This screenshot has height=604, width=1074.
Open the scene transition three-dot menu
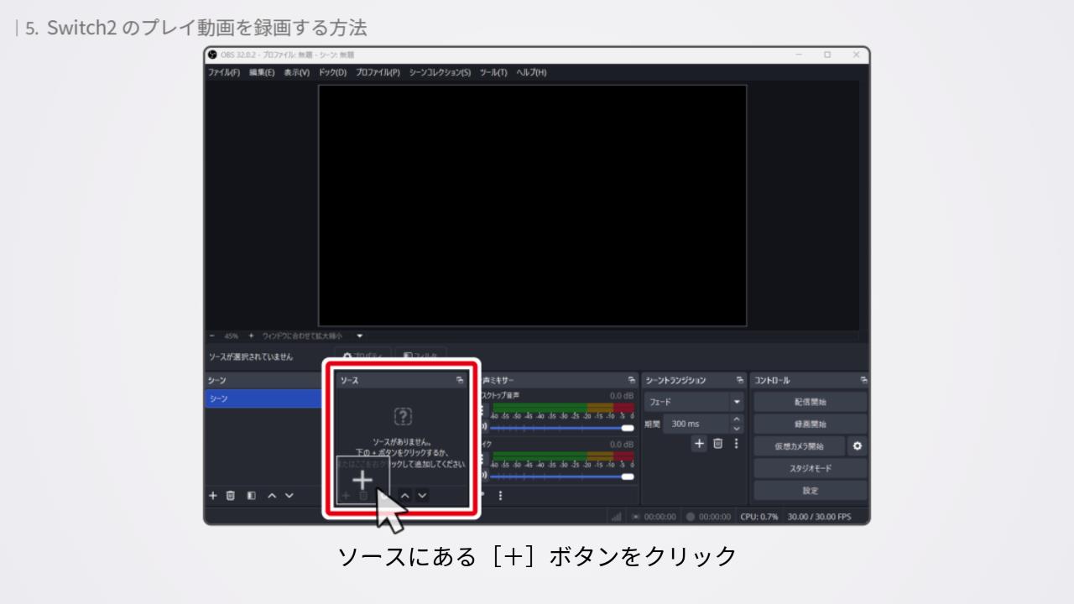(x=737, y=444)
